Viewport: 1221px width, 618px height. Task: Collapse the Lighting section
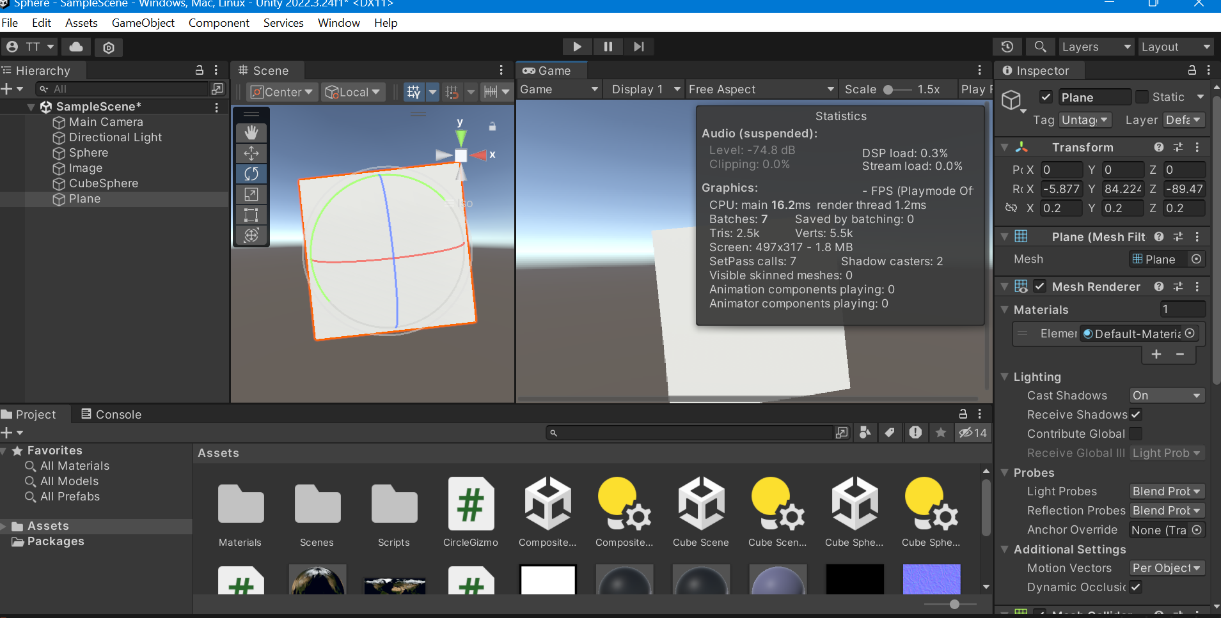pos(1004,376)
